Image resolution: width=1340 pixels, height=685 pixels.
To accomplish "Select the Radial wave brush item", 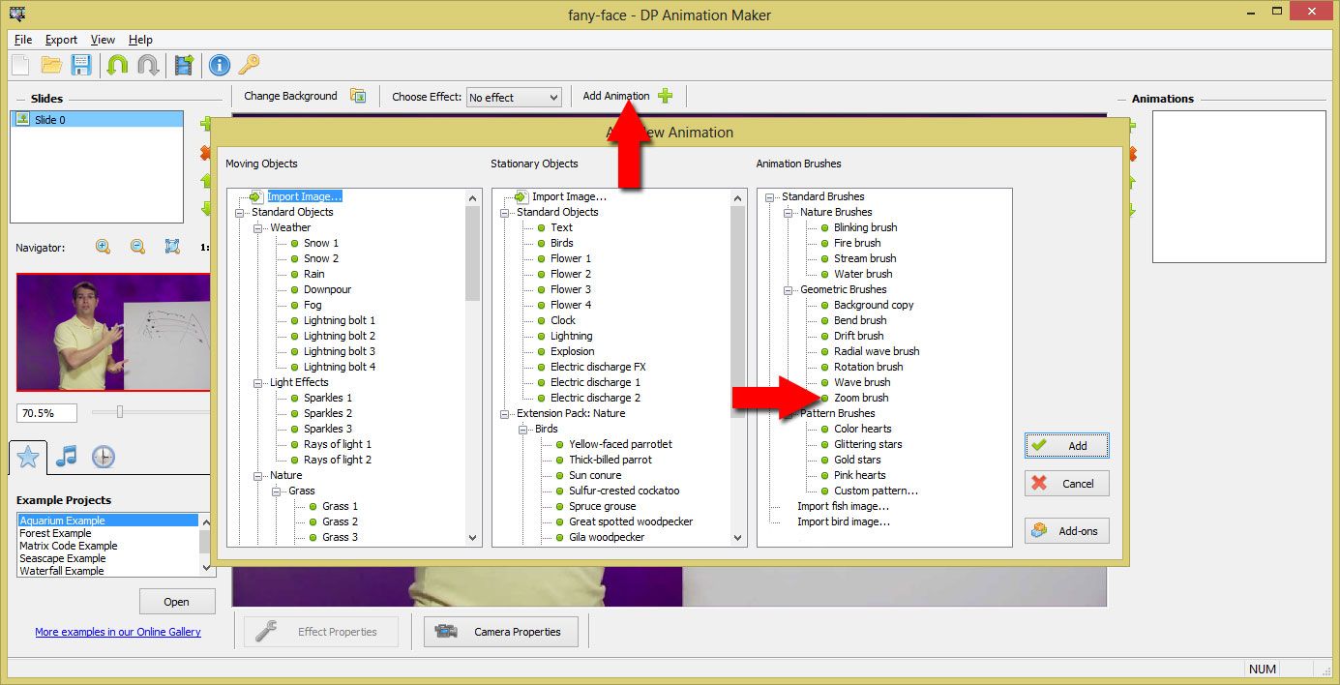I will [x=877, y=351].
